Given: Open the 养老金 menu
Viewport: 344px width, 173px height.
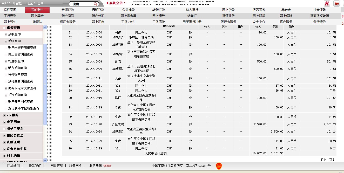Looking at the screenshot, I should pyautogui.click(x=286, y=10).
